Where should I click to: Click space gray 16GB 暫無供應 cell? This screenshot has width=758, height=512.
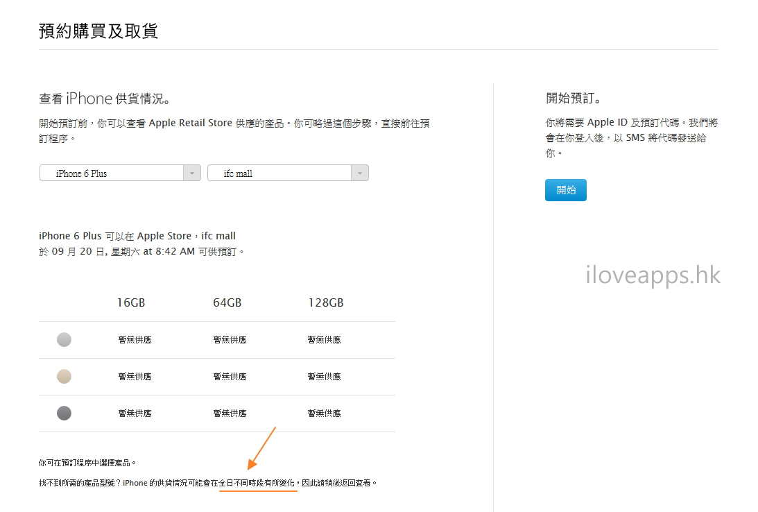click(135, 413)
